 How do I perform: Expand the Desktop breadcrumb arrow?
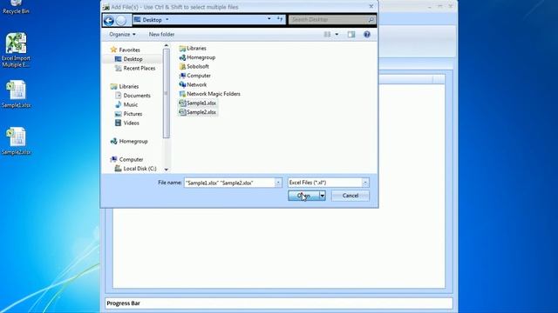[x=167, y=20]
